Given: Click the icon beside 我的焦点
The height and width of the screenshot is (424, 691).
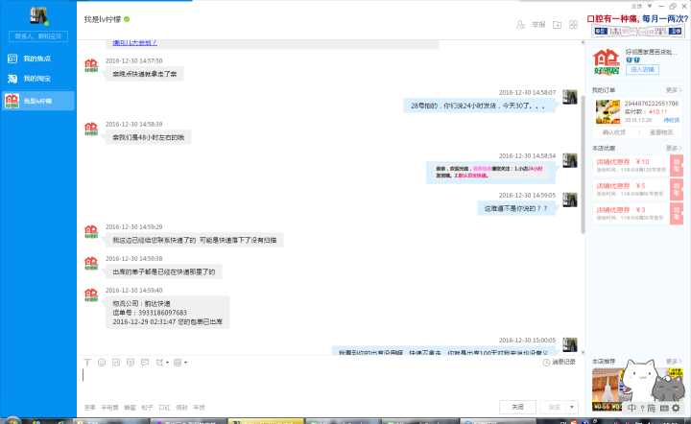Looking at the screenshot, I should pos(12,59).
